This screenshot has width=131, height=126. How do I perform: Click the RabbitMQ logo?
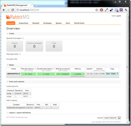tap(18, 17)
